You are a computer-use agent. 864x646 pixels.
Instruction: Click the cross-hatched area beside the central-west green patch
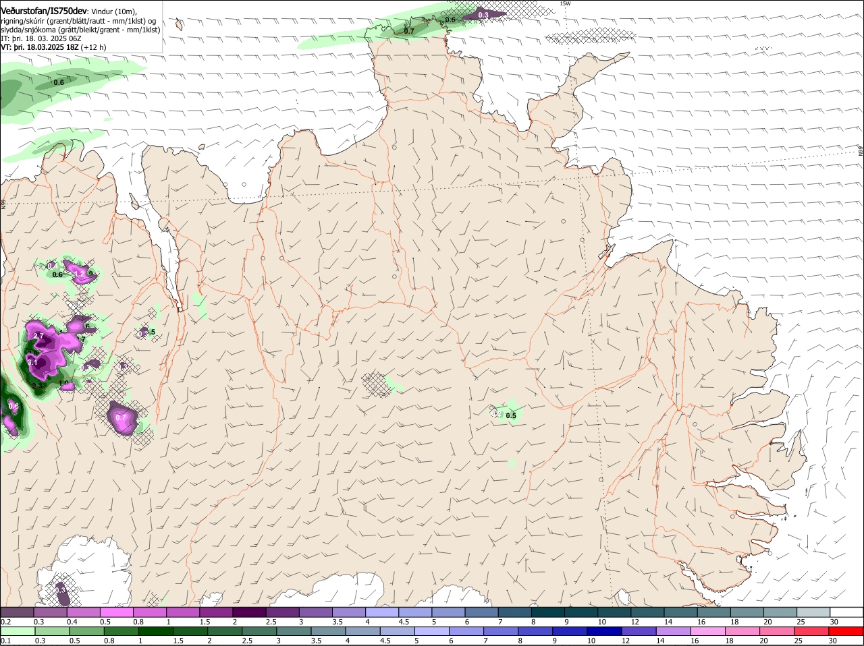tap(375, 384)
